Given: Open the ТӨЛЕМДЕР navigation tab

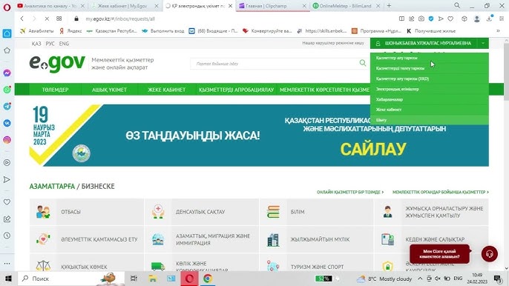Looking at the screenshot, I should tap(55, 90).
